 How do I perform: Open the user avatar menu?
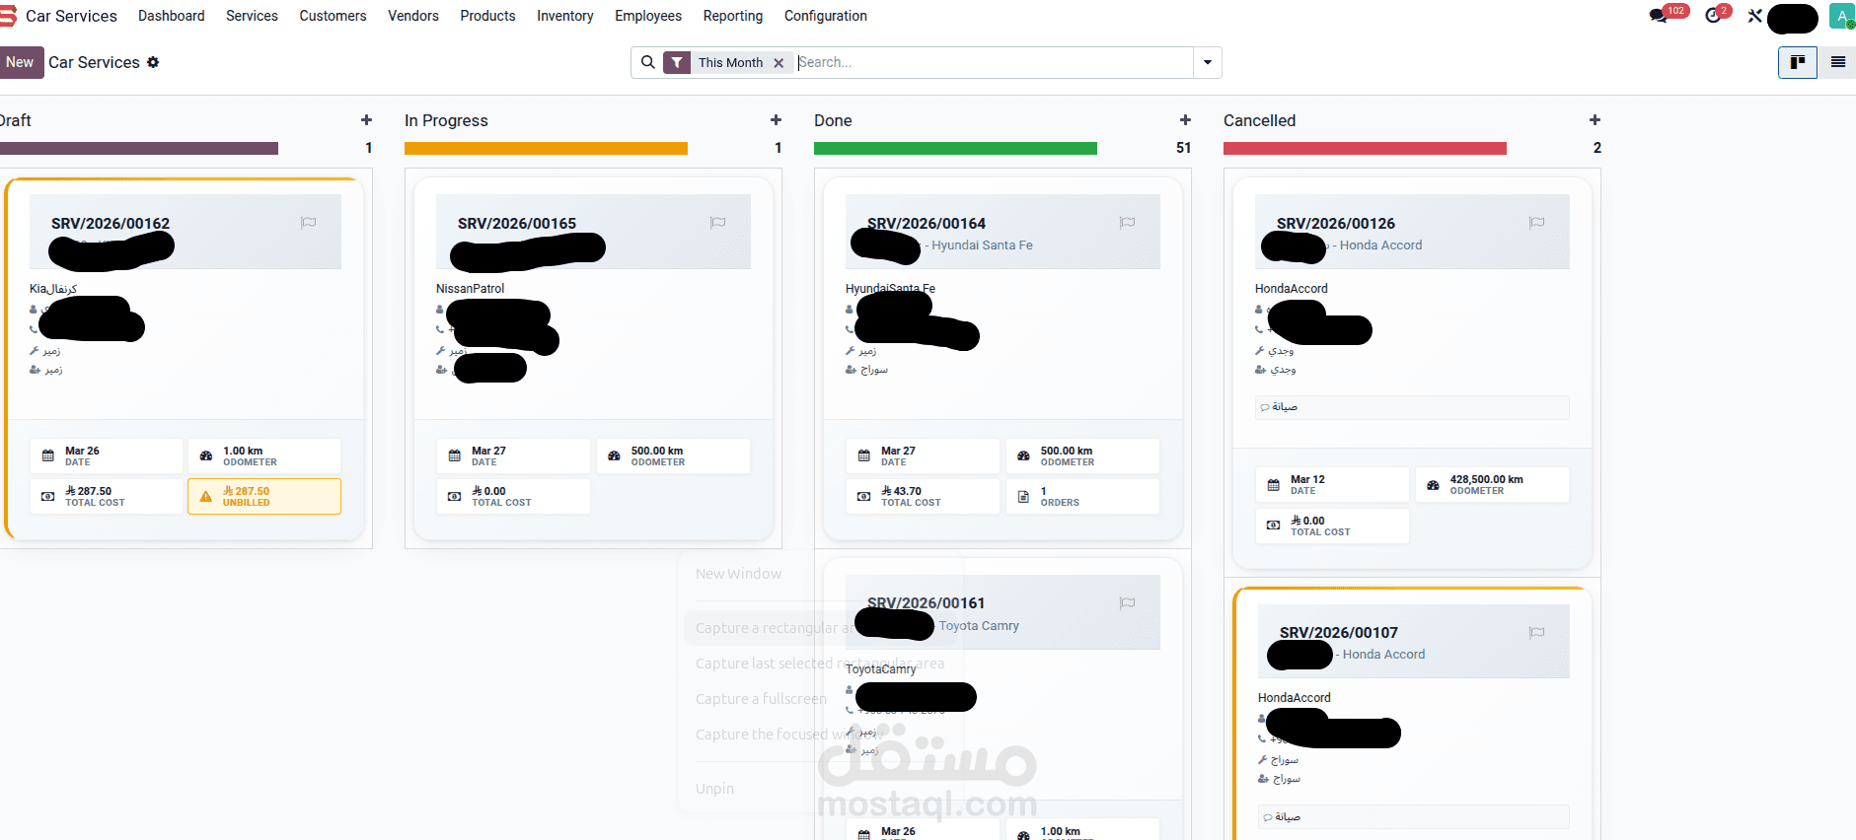click(x=1841, y=16)
